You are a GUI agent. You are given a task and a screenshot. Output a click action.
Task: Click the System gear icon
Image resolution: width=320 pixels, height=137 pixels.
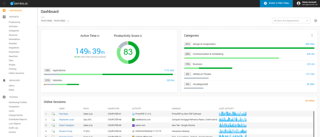coord(4,97)
